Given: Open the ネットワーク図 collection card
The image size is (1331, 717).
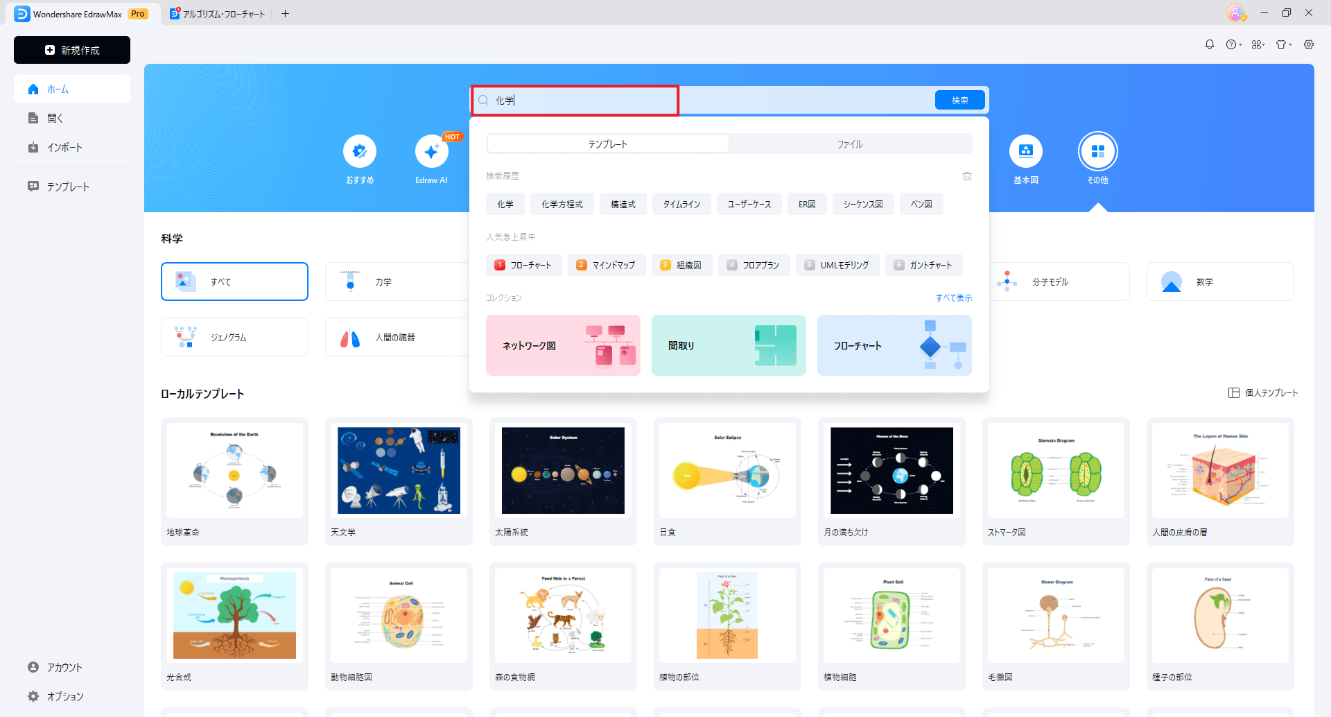Looking at the screenshot, I should (x=563, y=345).
